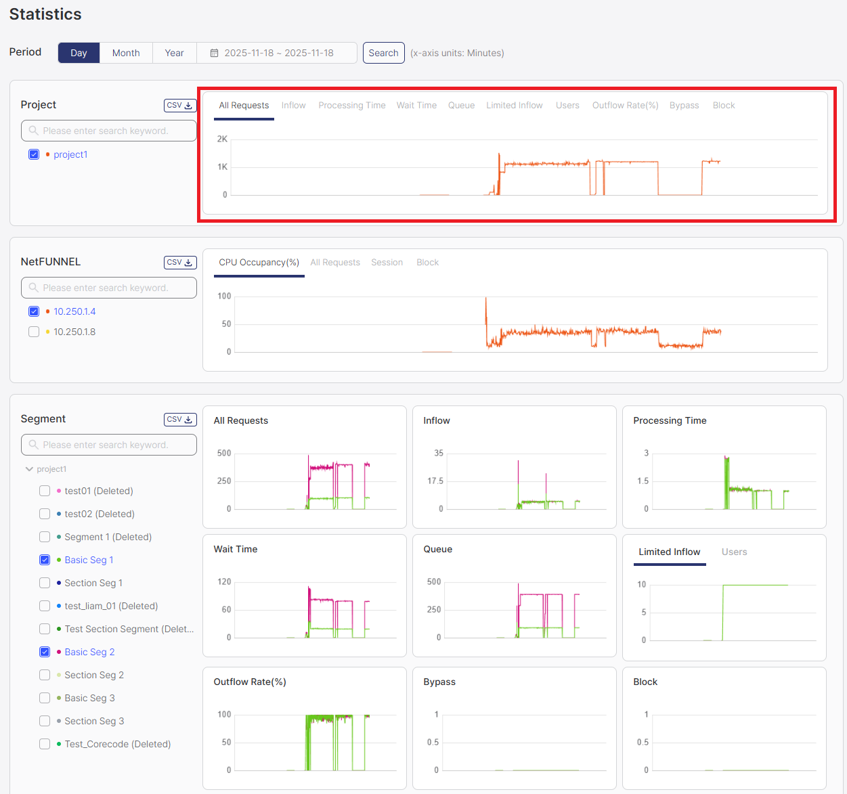847x794 pixels.
Task: Switch to the Processing Time project tab
Action: 351,106
